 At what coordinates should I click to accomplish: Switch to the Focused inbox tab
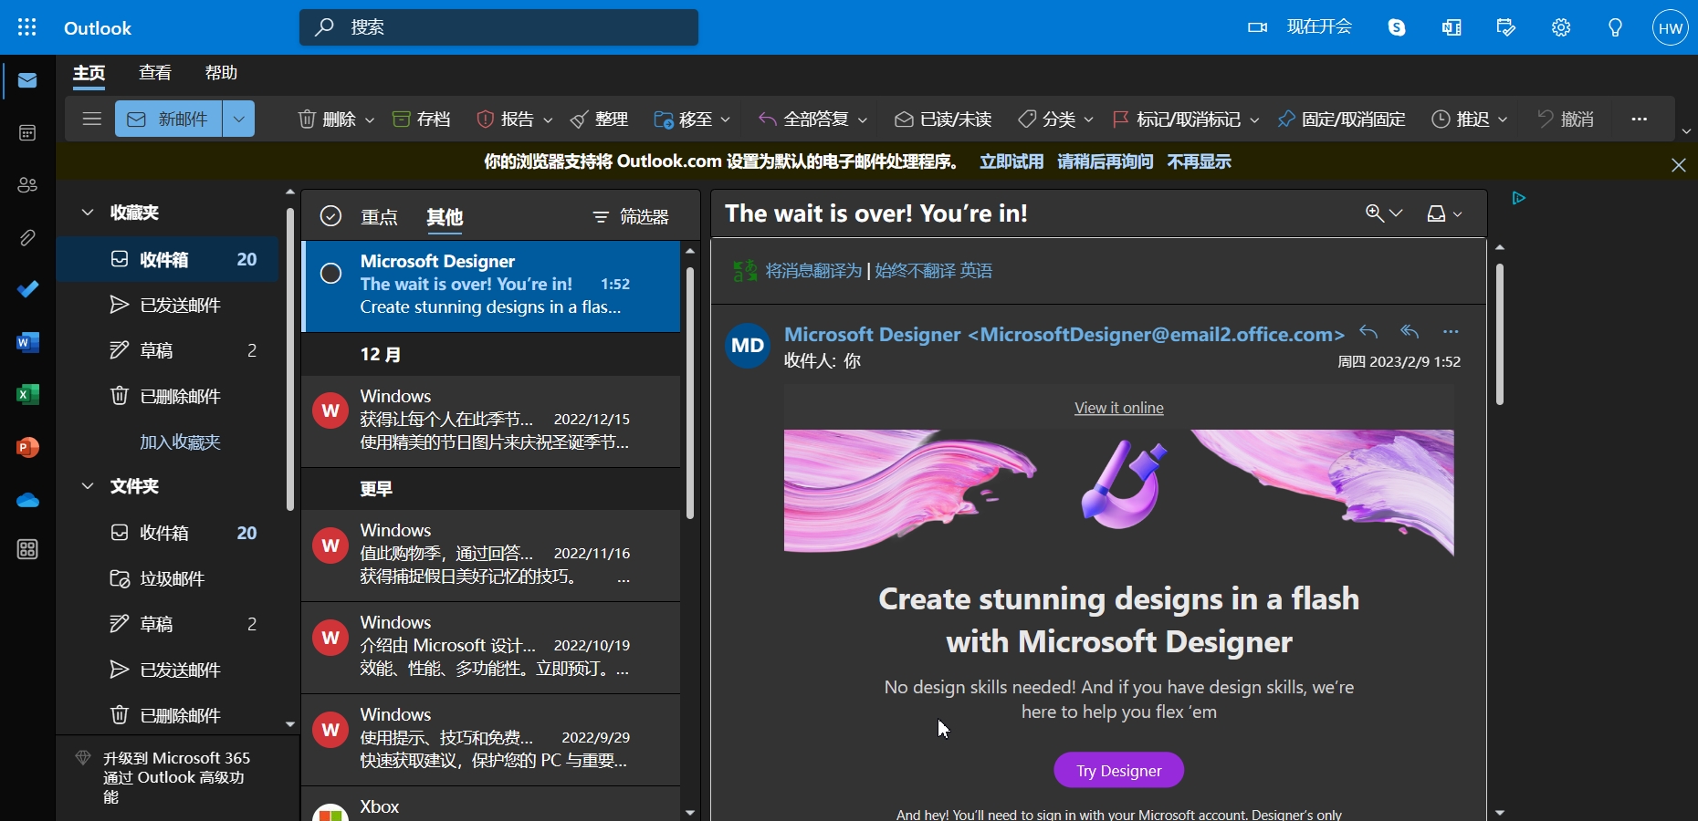pyautogui.click(x=379, y=217)
